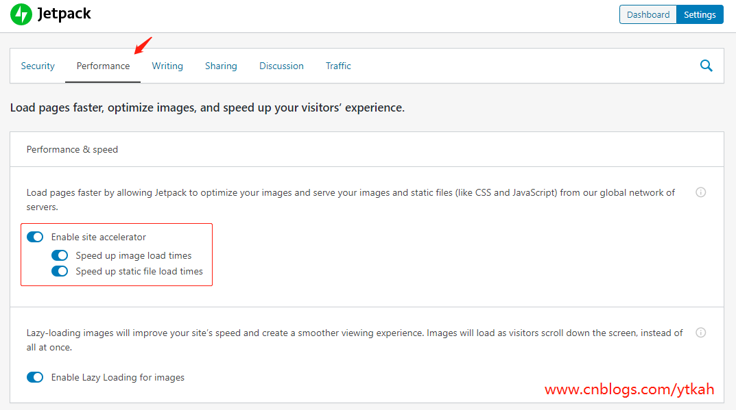Viewport: 736px width, 410px height.
Task: Expand the Performance & speed section header
Action: coord(72,149)
